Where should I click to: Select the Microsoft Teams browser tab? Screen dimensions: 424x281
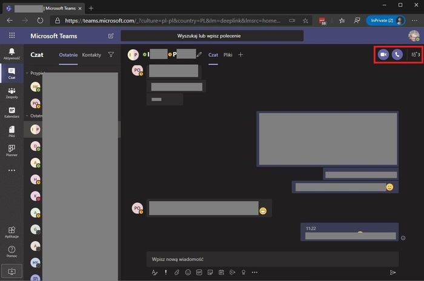[x=45, y=8]
